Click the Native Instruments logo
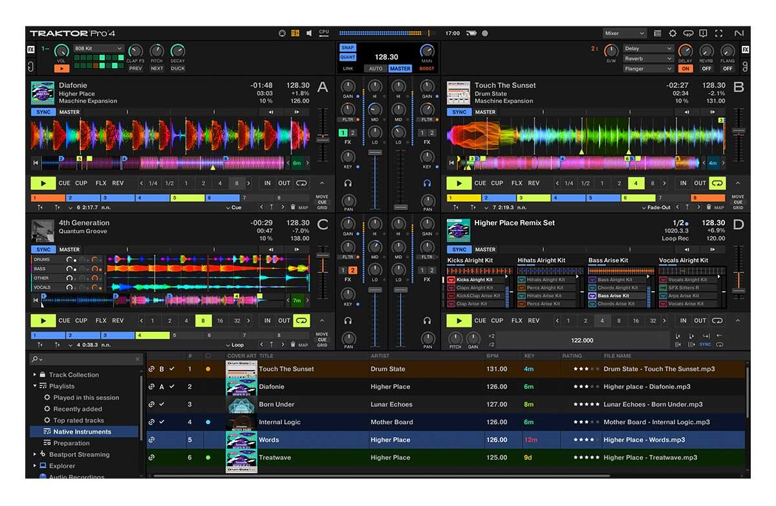 click(x=739, y=33)
